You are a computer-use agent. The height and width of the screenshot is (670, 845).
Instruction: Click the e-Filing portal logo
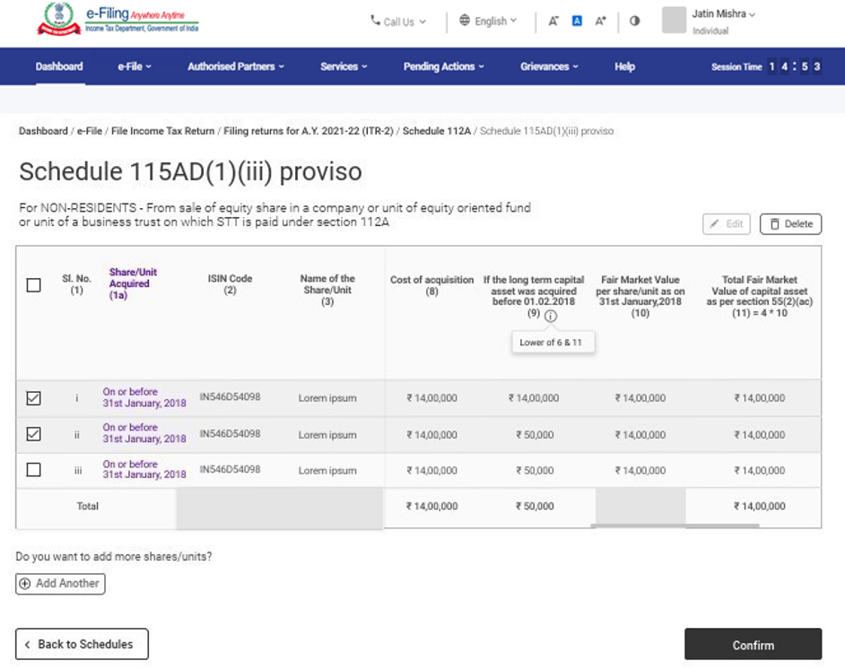coord(118,19)
